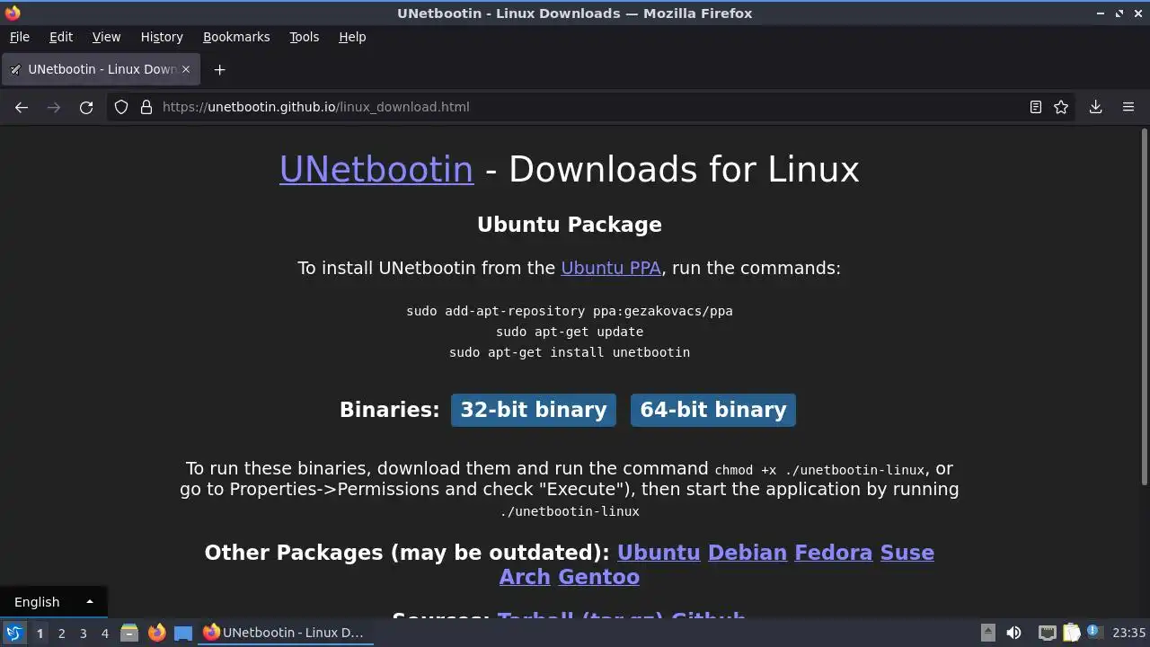Open the Gentoo packages link
Screen dimensions: 1150x647
599,577
